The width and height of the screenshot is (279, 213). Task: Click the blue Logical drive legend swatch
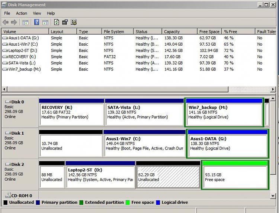158,203
